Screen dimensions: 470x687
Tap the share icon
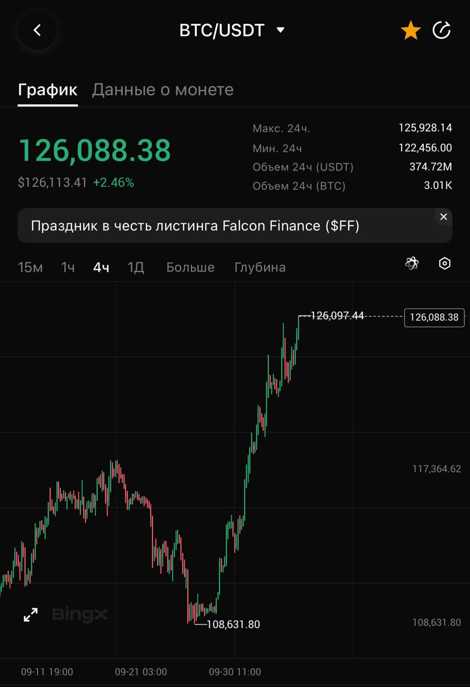(442, 31)
